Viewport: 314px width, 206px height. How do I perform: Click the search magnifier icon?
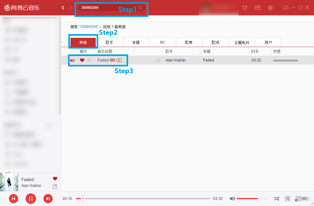(140, 8)
